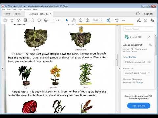Collapse the Export PDF section chevron

pyautogui.click(x=149, y=37)
